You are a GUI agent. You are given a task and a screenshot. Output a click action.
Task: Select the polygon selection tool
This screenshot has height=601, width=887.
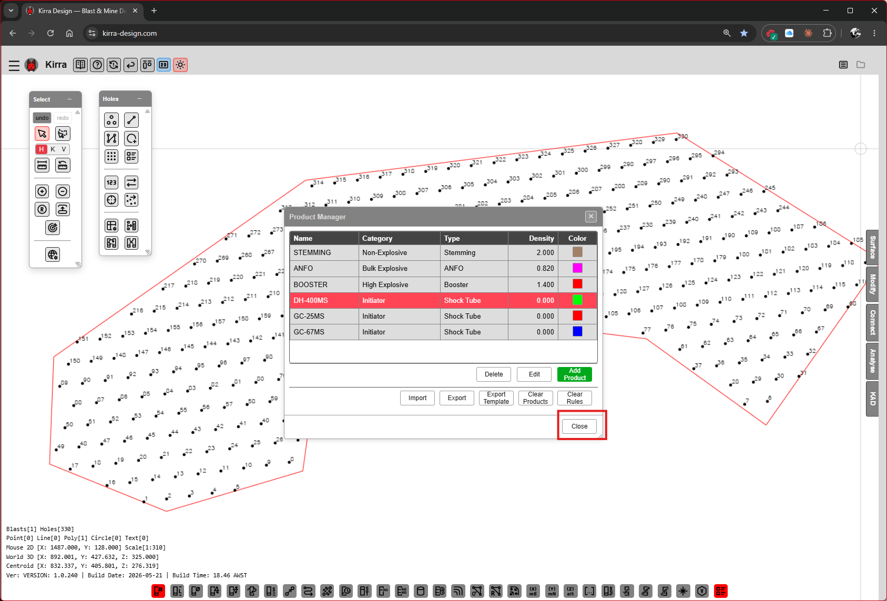[x=63, y=134]
